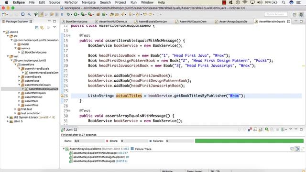Select assertArrayEqualsWithNoMessage() test result
The height and width of the screenshot is (172, 306).
coord(98,153)
